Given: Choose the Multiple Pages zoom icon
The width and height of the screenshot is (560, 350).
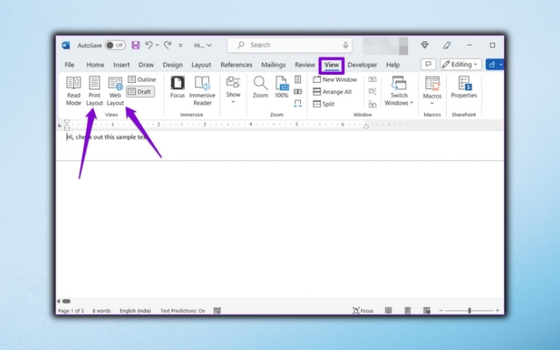Looking at the screenshot, I should coord(298,92).
